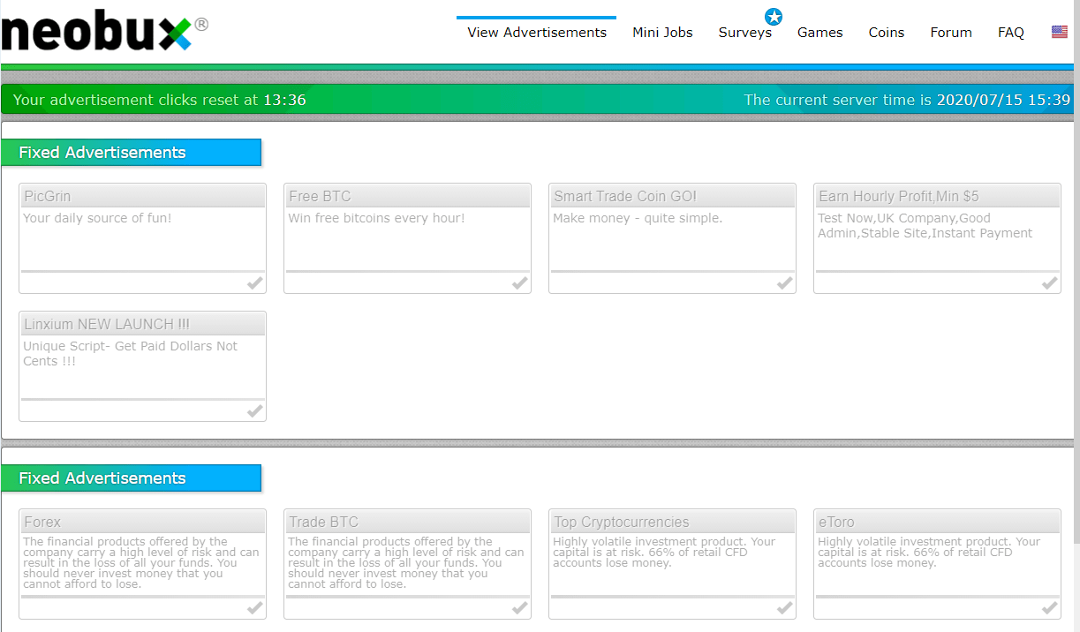The height and width of the screenshot is (632, 1080).
Task: Click checkmark on Earn Hourly Profit ad
Action: pos(1049,283)
